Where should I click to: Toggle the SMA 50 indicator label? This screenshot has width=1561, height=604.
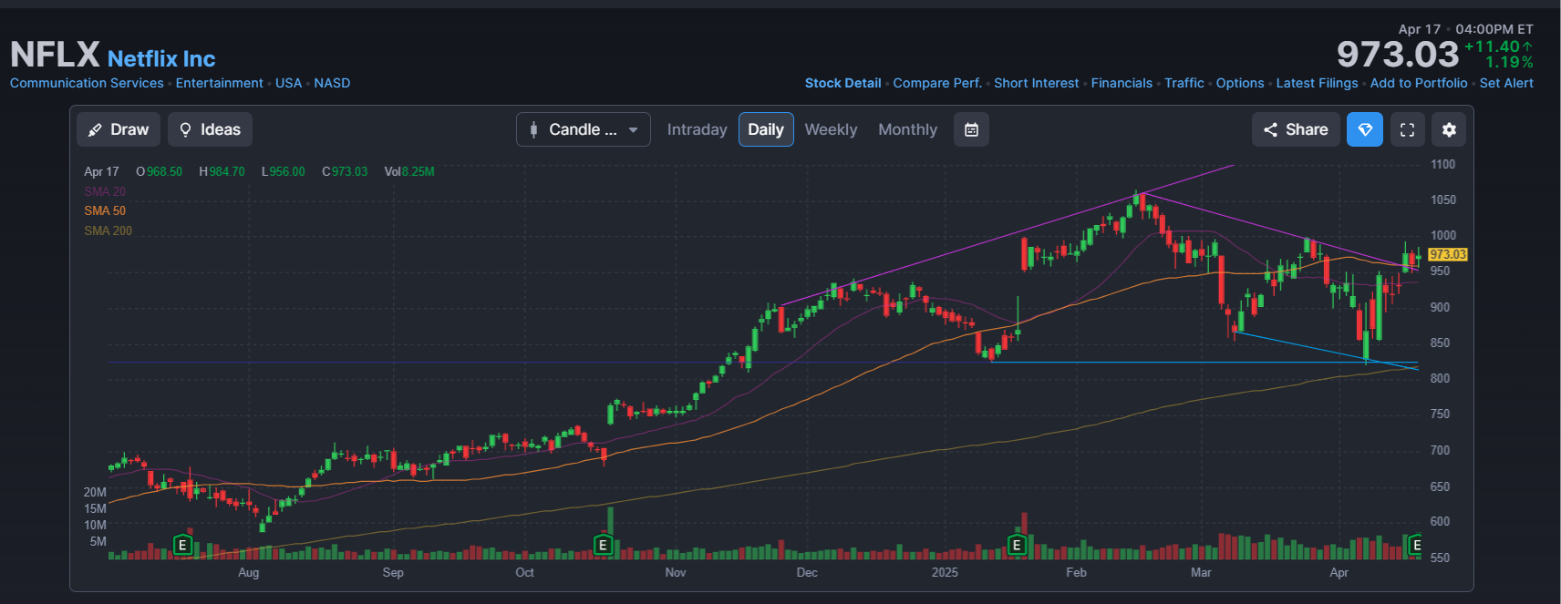tap(105, 210)
